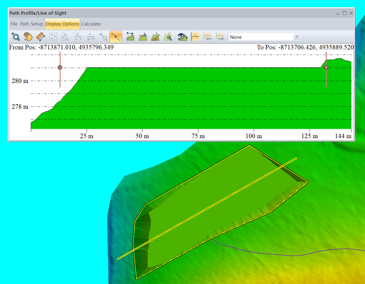Screen dimensions: 365x284
Task: Click the 100 m distance label
Action: point(254,136)
